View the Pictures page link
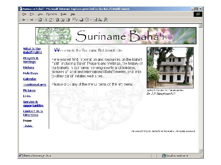Screen dimensions: 221x165 coord(29,90)
